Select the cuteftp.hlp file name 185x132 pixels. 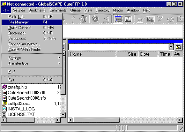tap(17, 87)
